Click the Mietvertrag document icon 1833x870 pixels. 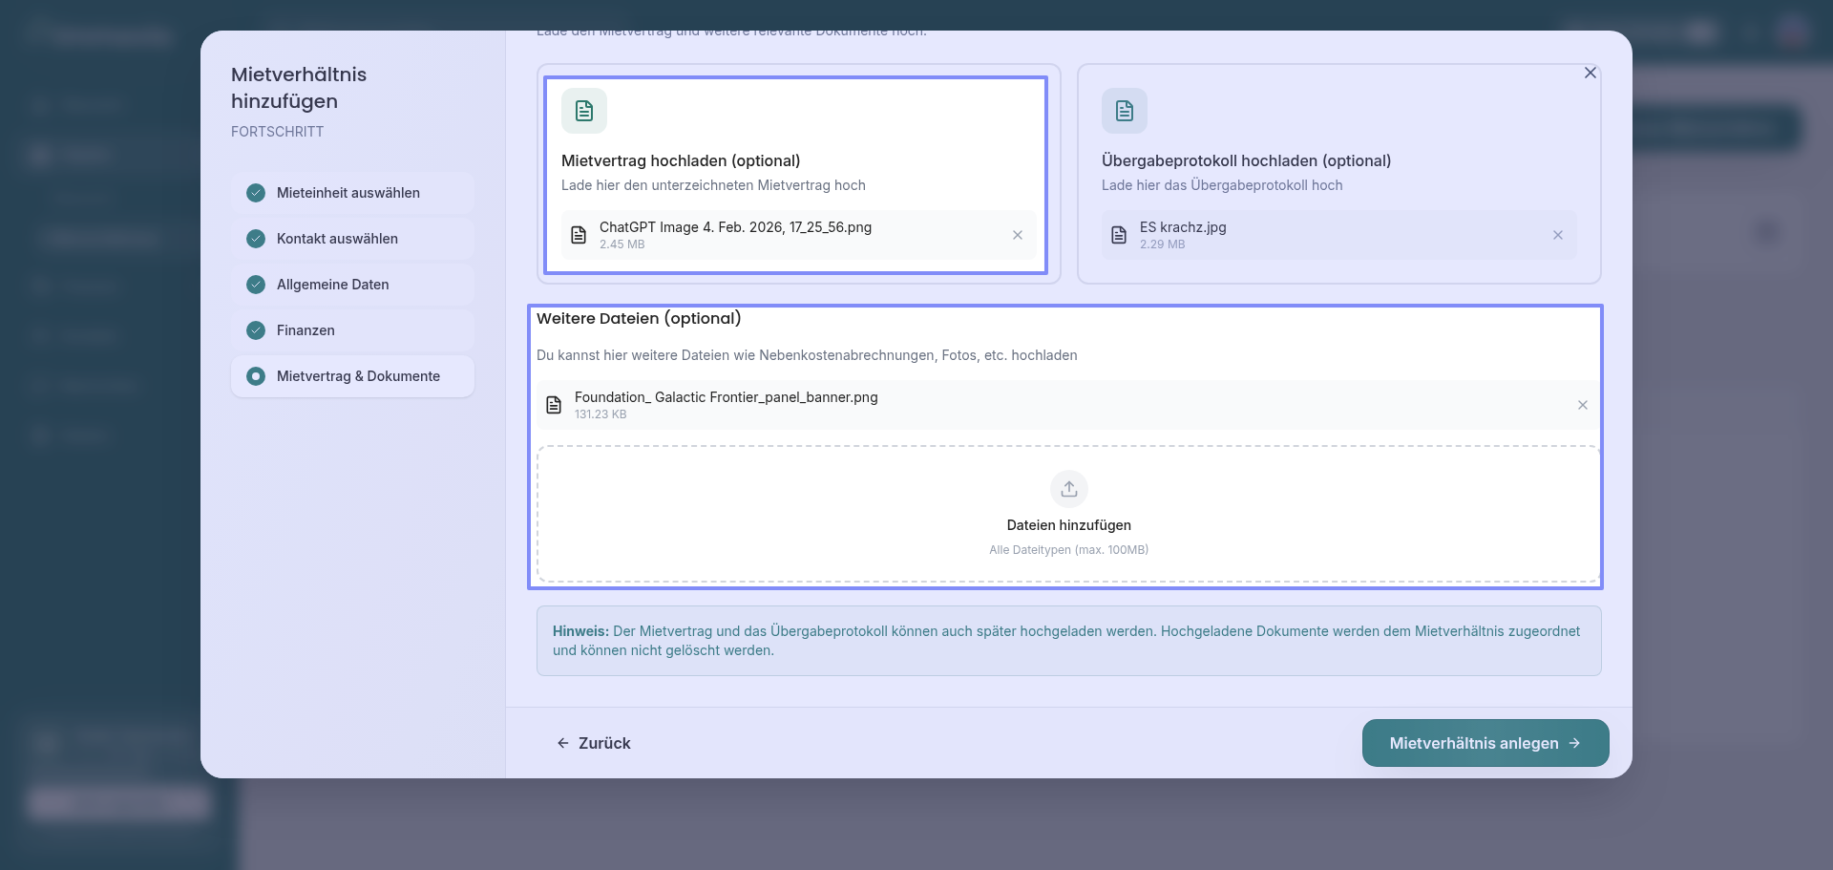pyautogui.click(x=584, y=111)
